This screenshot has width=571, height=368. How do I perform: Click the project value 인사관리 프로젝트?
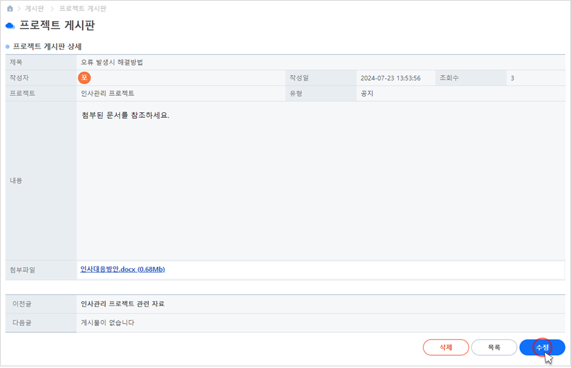pos(108,93)
